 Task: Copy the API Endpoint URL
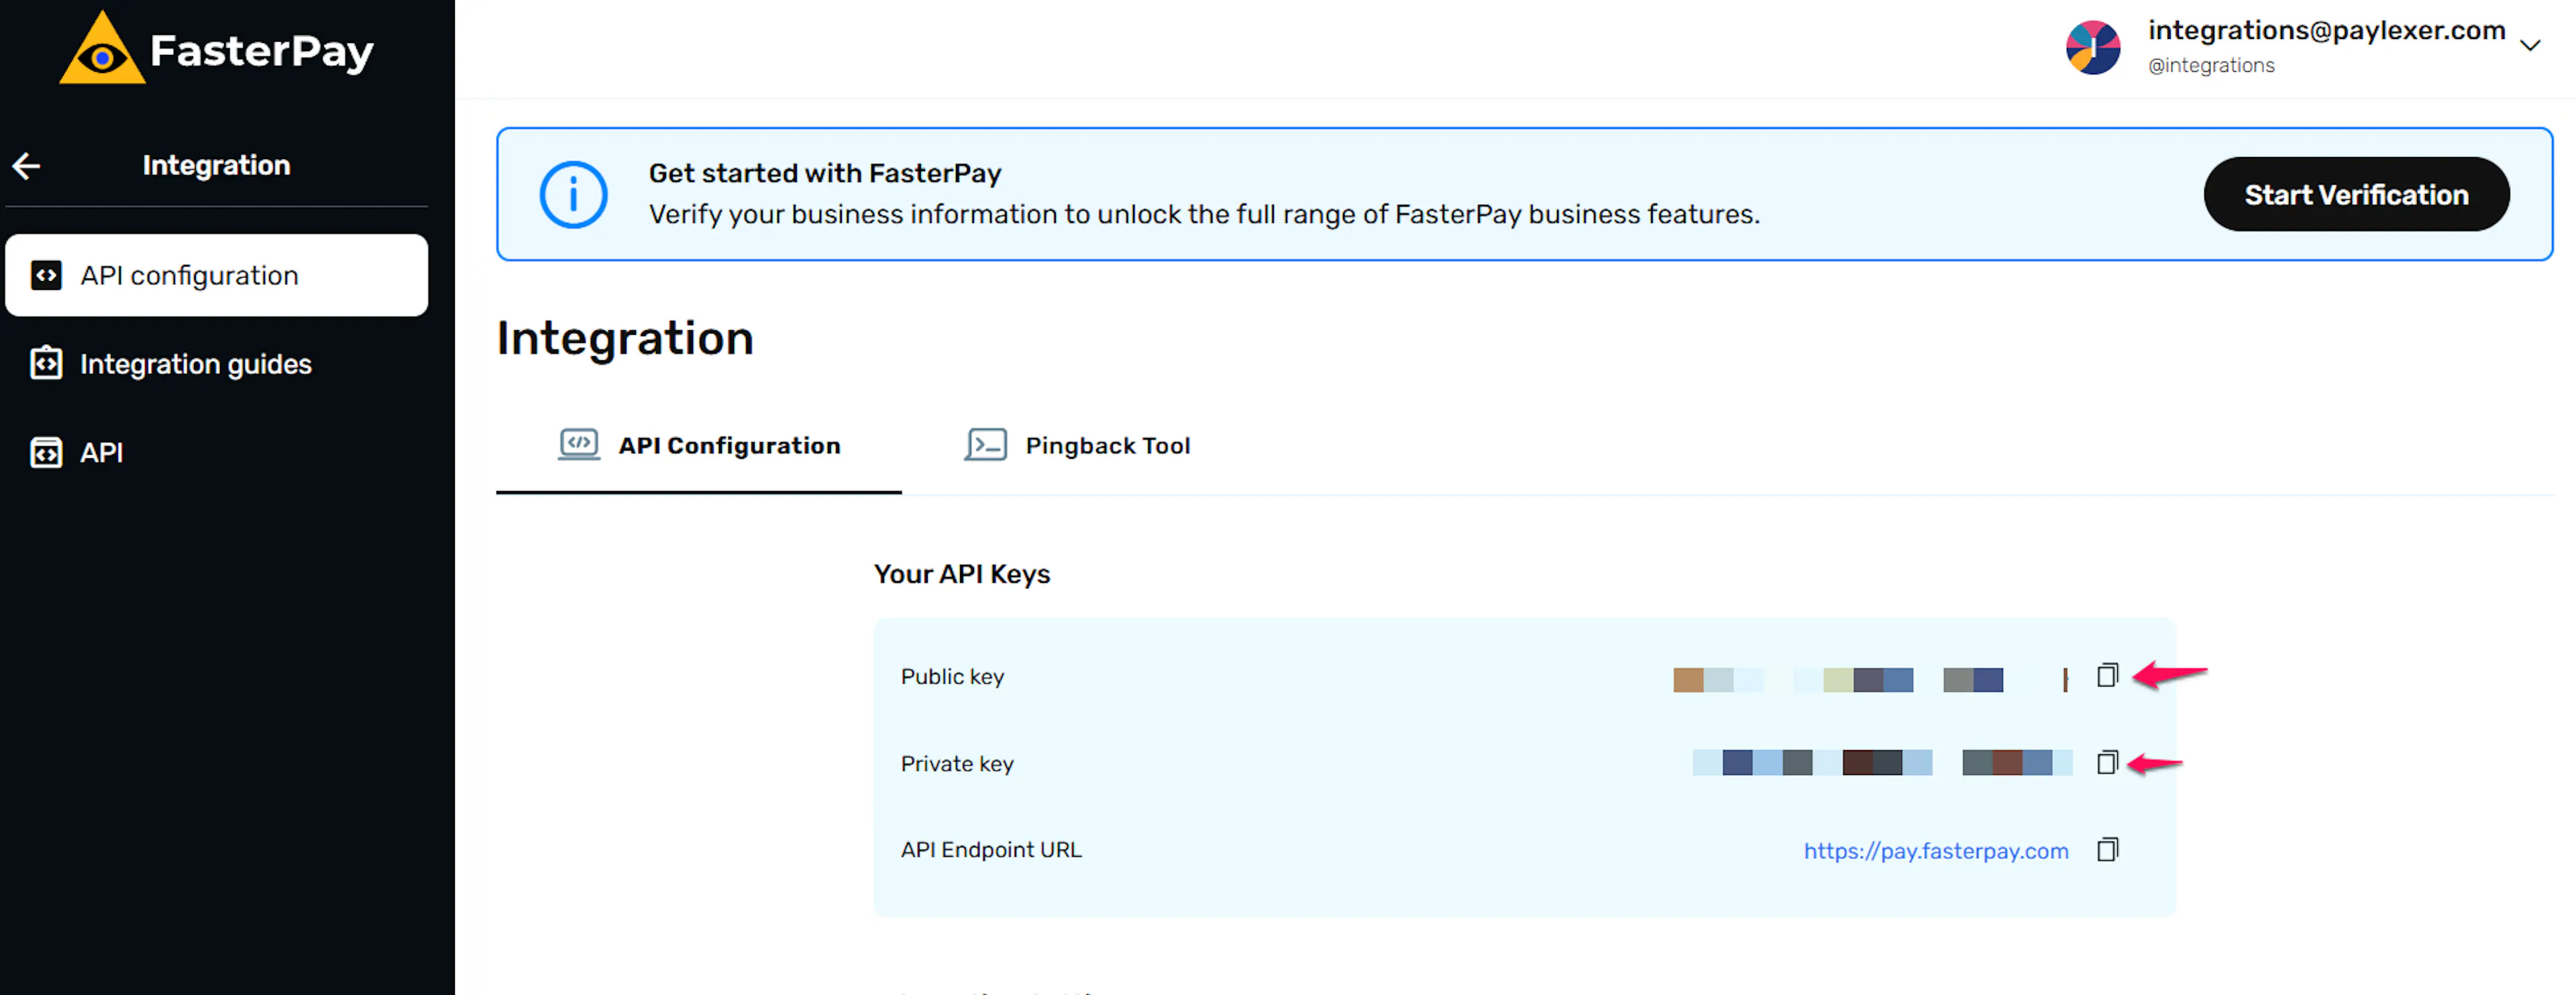(x=2107, y=850)
